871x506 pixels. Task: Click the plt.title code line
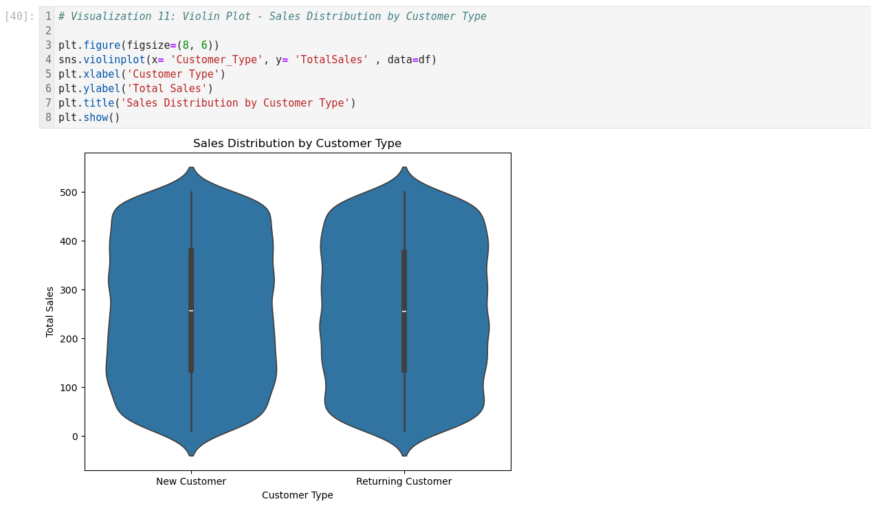coord(207,103)
